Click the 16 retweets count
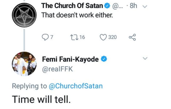 click(82, 37)
